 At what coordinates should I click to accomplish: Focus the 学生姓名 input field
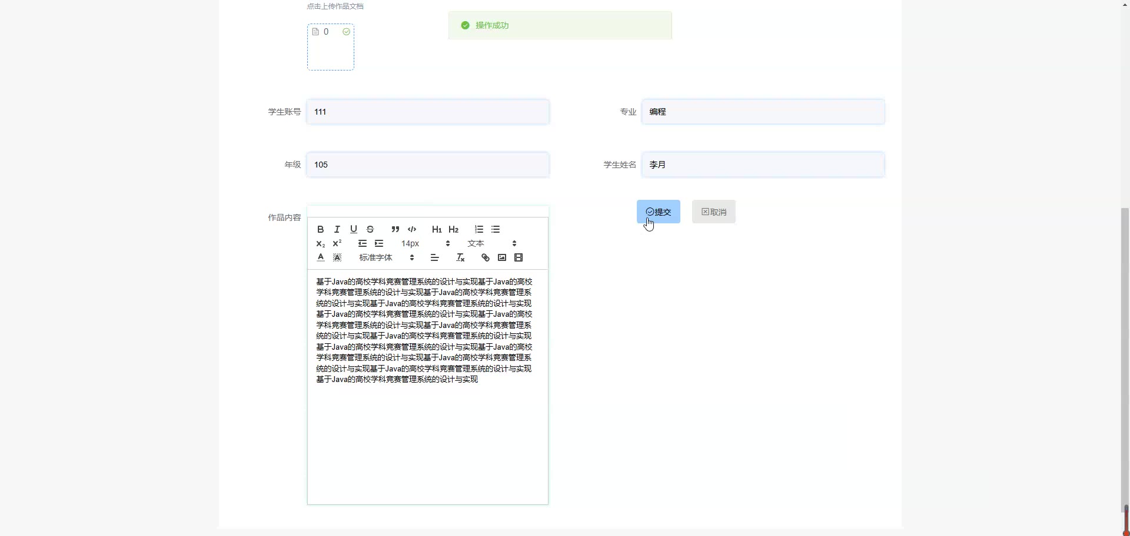763,165
